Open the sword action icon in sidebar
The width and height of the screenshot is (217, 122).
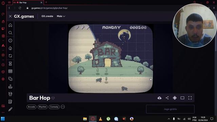pos(10,109)
